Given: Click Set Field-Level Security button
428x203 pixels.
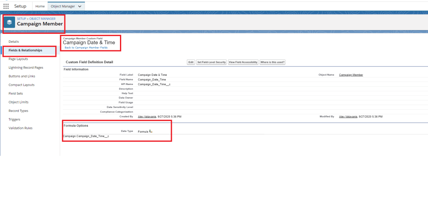Looking at the screenshot, I should (211, 62).
